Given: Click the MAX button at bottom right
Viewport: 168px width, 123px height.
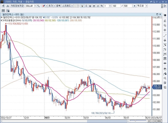Looking at the screenshot, I should pyautogui.click(x=159, y=121).
